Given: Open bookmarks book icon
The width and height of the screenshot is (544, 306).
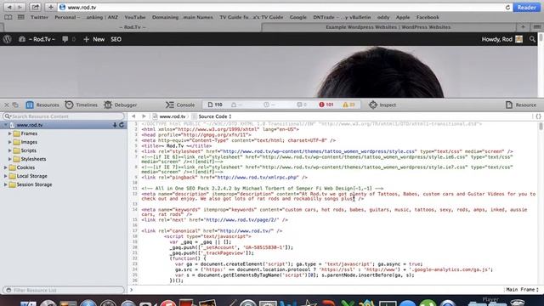Looking at the screenshot, I should 8,17.
